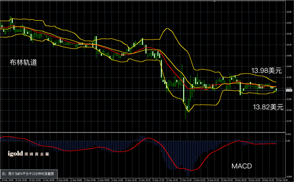
Task: Click the 14.00 price axis label
Action: pos(289,66)
